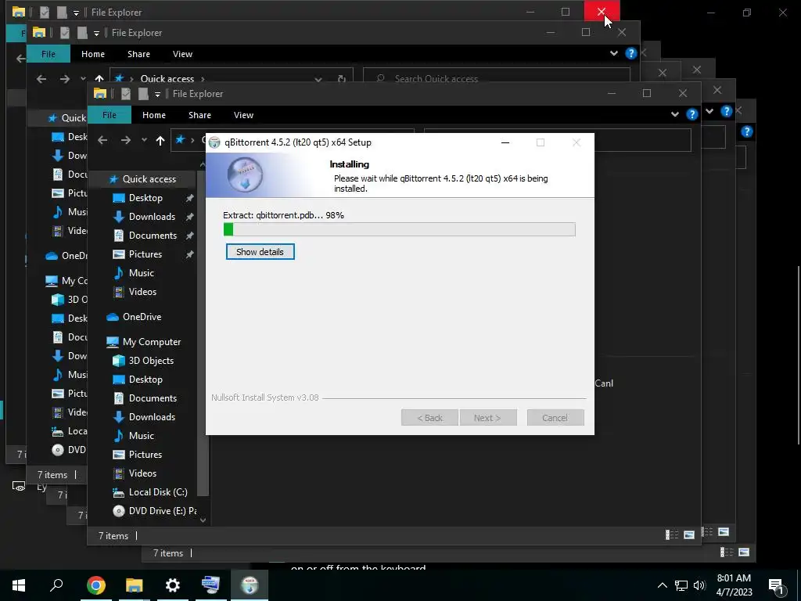Click properties icon in front Explorer title bar
The image size is (801, 601).
[126, 94]
